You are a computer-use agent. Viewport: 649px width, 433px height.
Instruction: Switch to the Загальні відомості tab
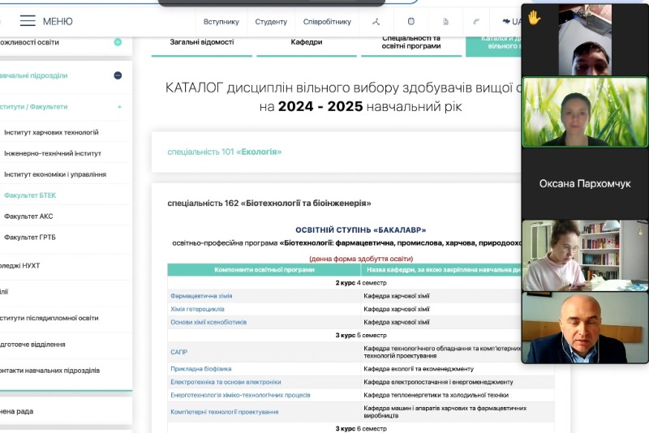tap(202, 42)
